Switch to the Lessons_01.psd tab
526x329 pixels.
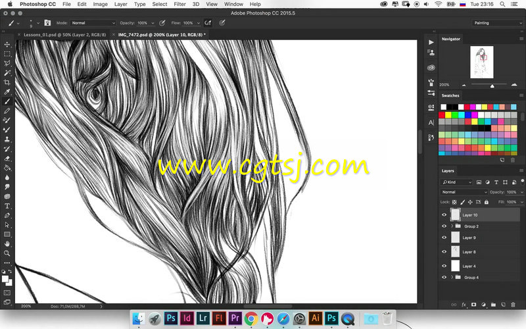point(64,35)
